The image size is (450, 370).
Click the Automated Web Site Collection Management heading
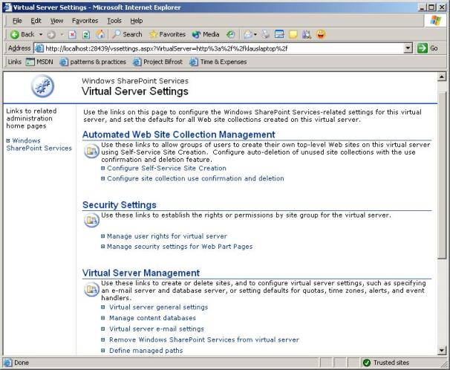click(x=179, y=134)
